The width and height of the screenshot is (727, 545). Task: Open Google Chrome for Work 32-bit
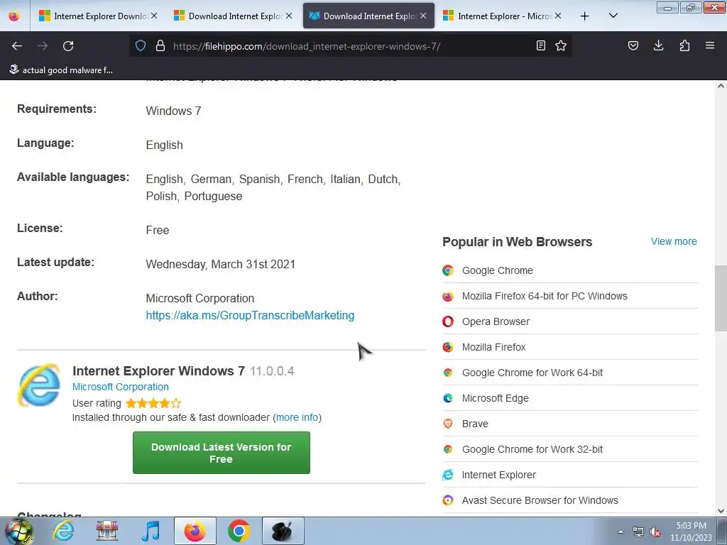[532, 449]
